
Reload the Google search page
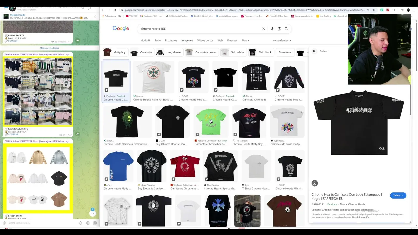coord(115,10)
